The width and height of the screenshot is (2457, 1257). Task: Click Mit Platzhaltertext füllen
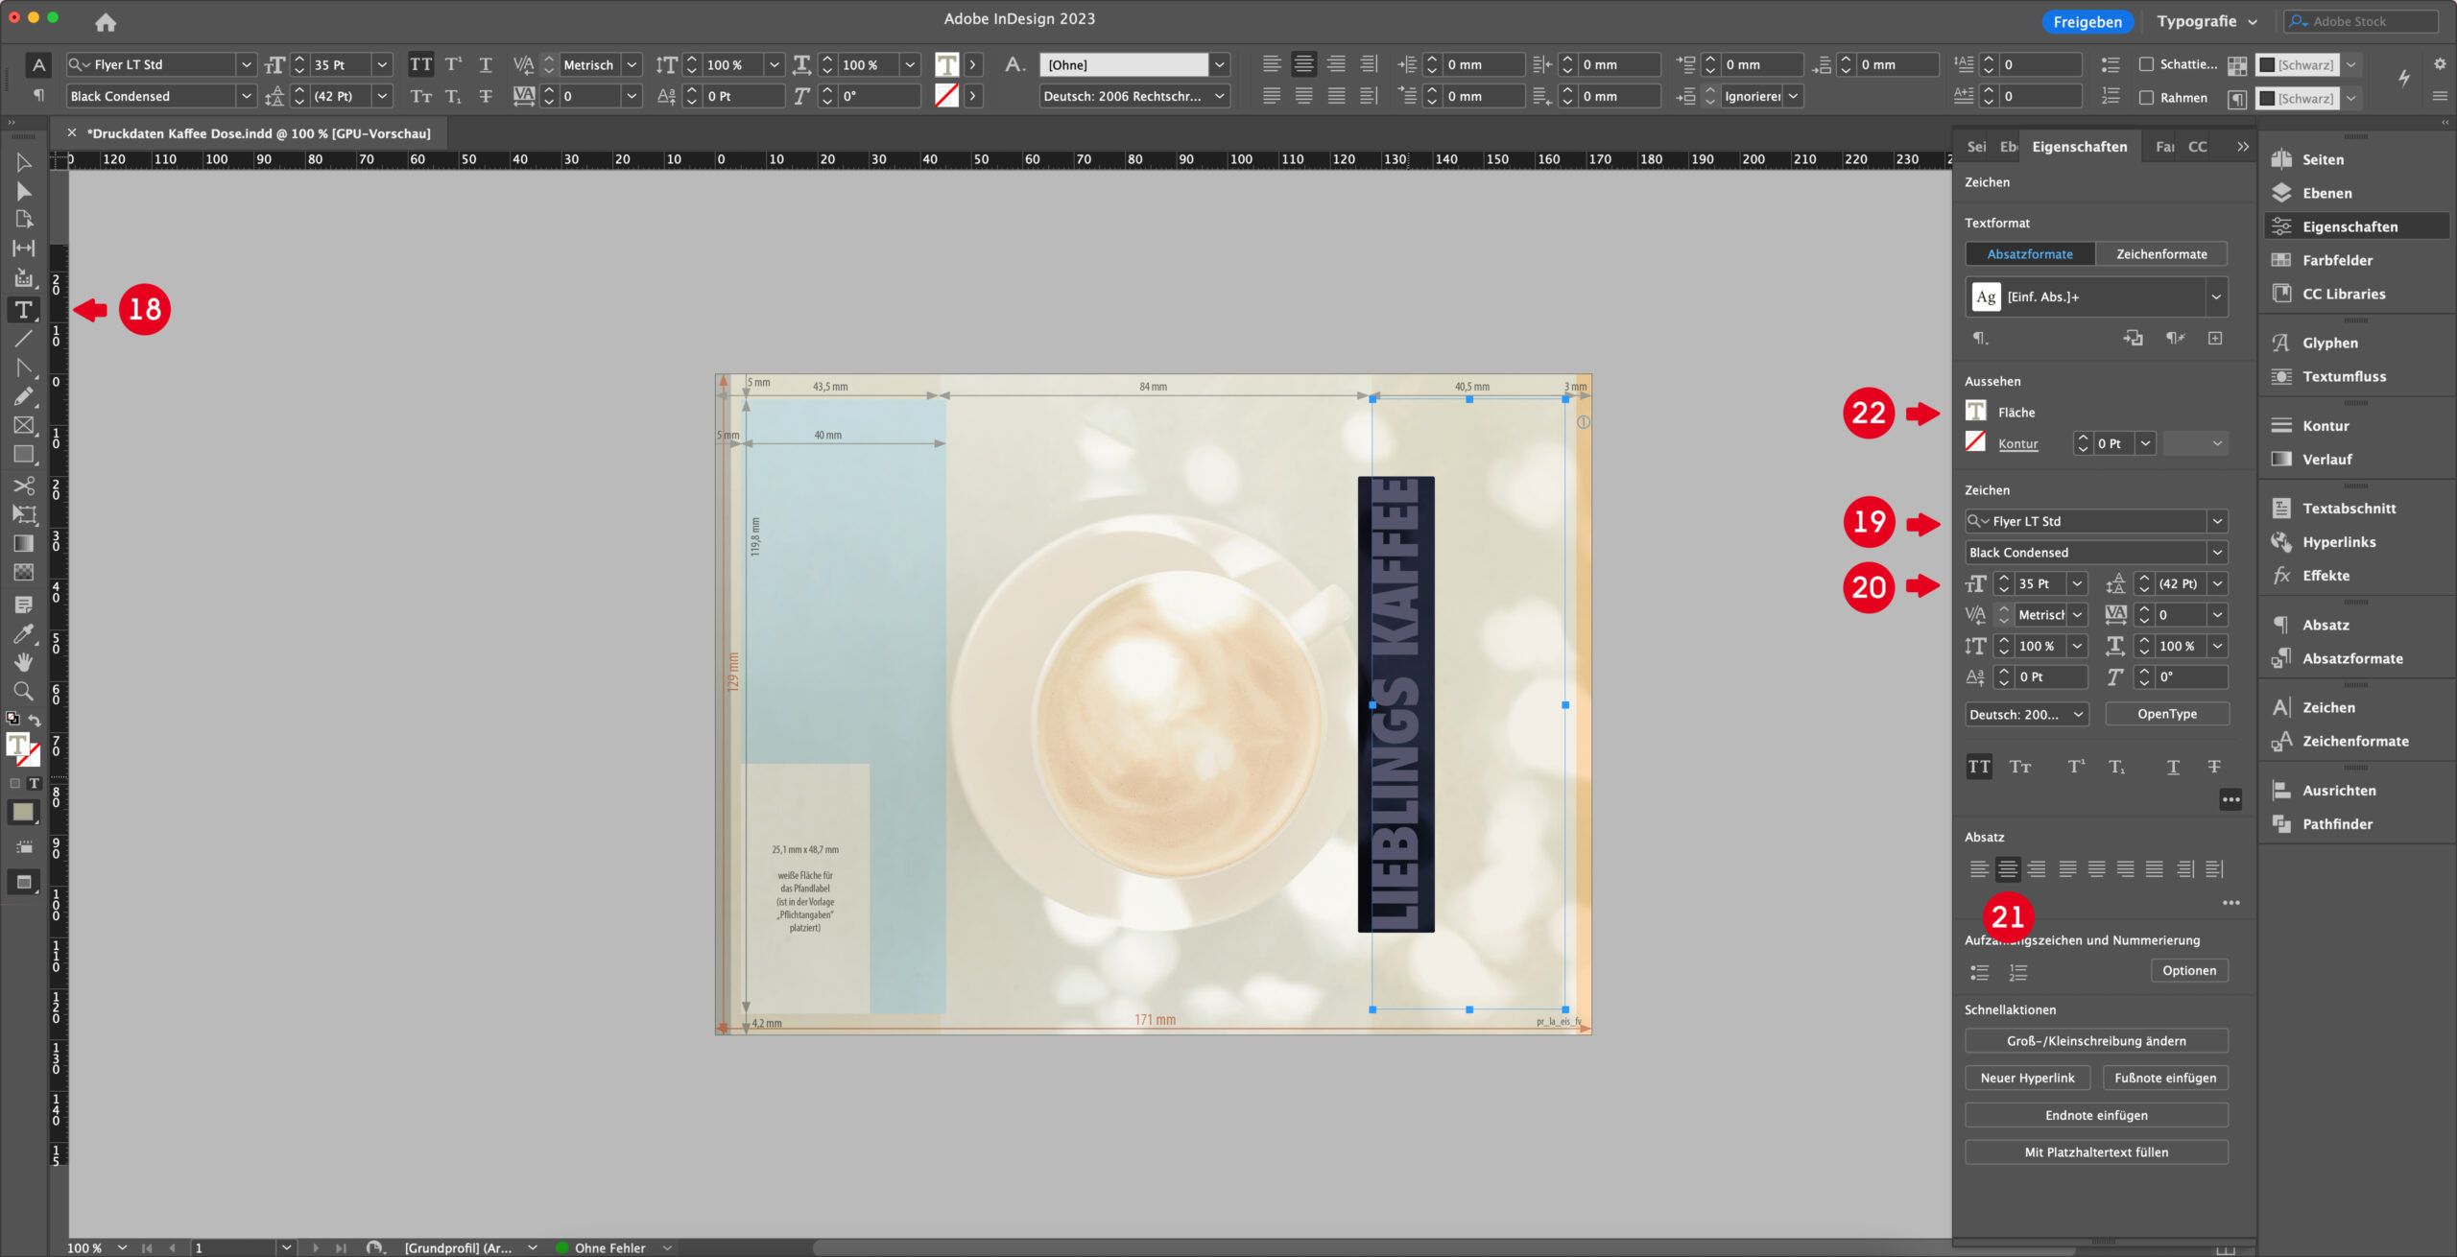tap(2096, 1151)
